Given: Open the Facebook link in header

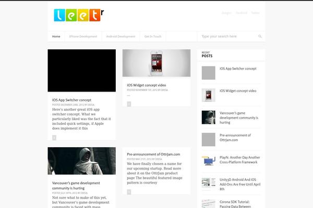Looking at the screenshot, I should pos(242,13).
